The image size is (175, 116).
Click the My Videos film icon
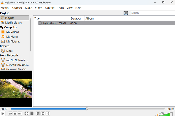point(3,32)
